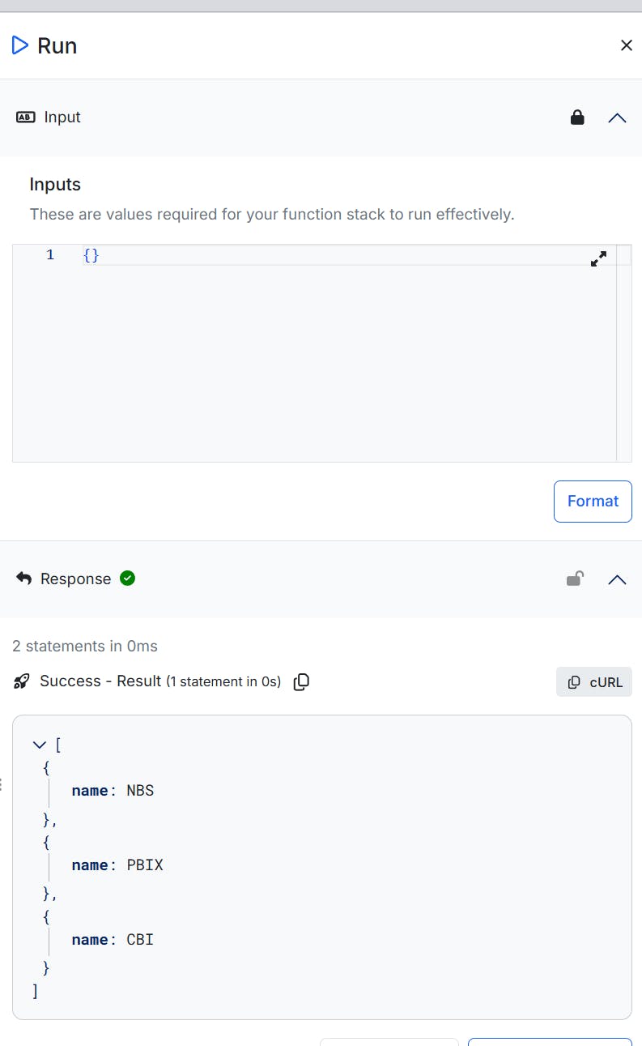Viewport: 642px width, 1046px height.
Task: Click the inputs editor vertical scrollbar
Action: coord(624,353)
